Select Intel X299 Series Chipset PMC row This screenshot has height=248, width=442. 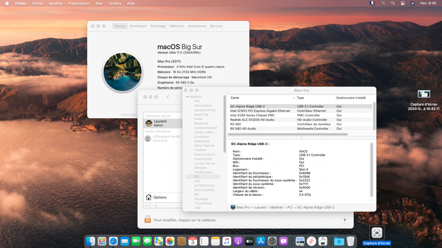click(301, 115)
